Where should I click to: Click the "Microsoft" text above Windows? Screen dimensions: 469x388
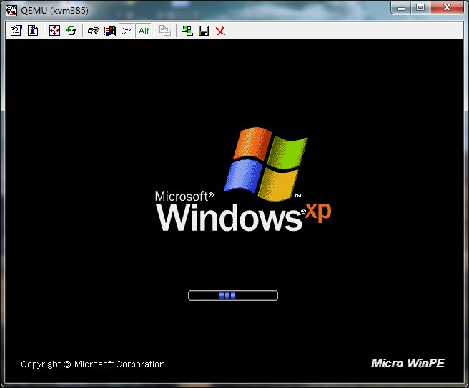click(184, 197)
